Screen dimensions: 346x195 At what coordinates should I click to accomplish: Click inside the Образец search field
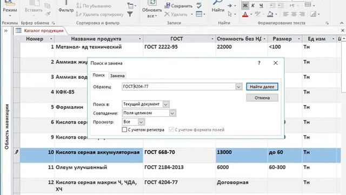click(x=179, y=87)
